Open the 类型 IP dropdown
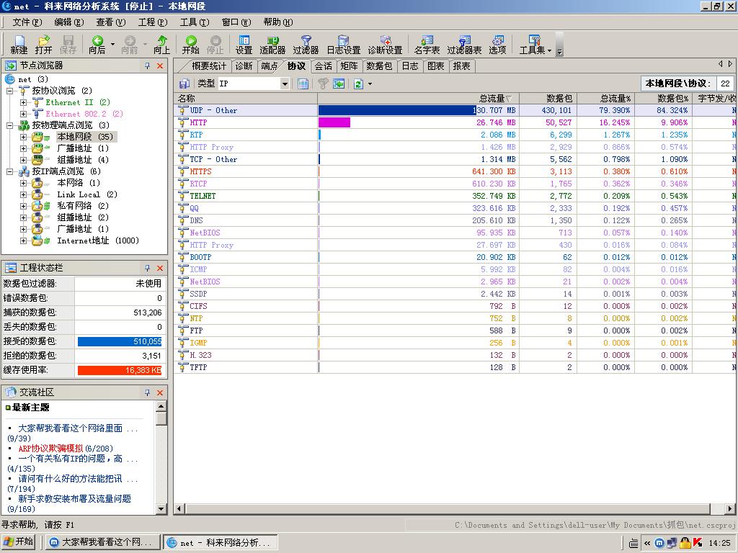738x553 pixels. [x=284, y=84]
